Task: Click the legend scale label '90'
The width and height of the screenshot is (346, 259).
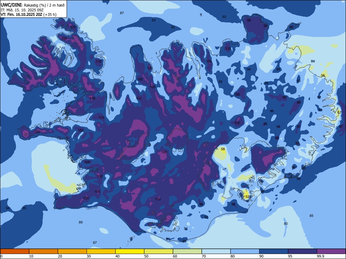Action: (261, 256)
